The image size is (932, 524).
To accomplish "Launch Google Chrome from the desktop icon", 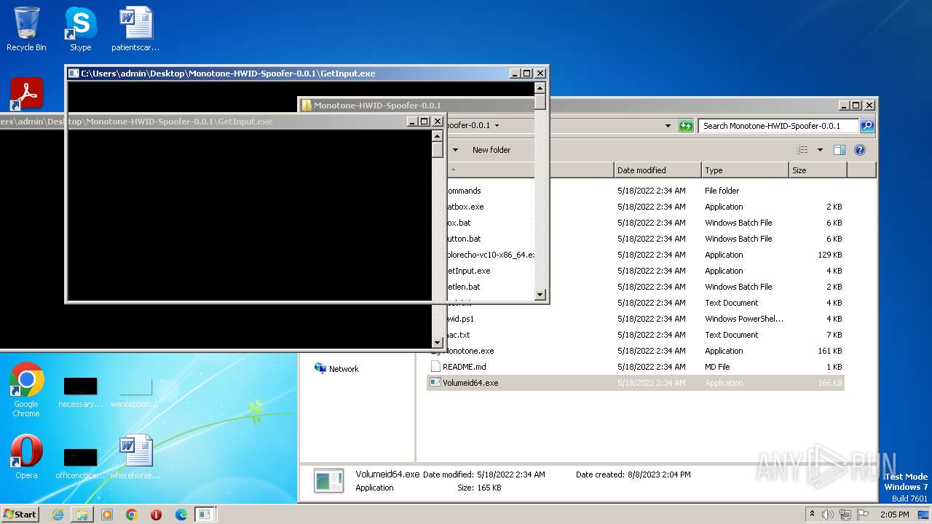I will pos(26,389).
